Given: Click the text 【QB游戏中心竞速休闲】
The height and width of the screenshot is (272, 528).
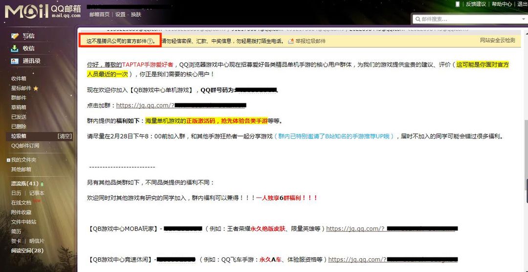Looking at the screenshot, I should tap(120, 260).
